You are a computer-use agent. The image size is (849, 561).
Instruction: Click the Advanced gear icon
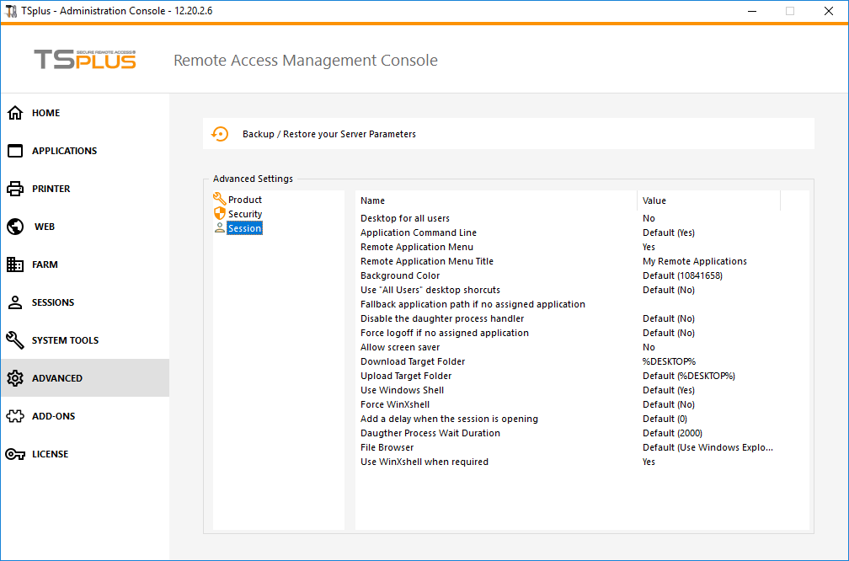click(x=15, y=378)
